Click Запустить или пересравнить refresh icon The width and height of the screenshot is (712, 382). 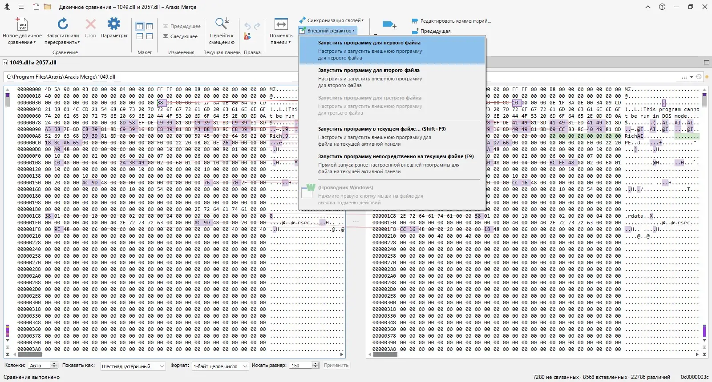(x=63, y=24)
